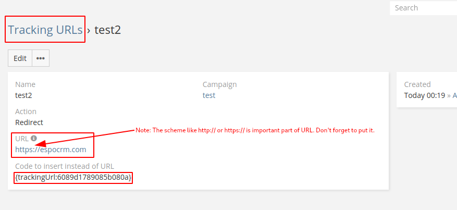The width and height of the screenshot is (457, 210).
Task: Click the Action field label
Action: [x=26, y=112]
